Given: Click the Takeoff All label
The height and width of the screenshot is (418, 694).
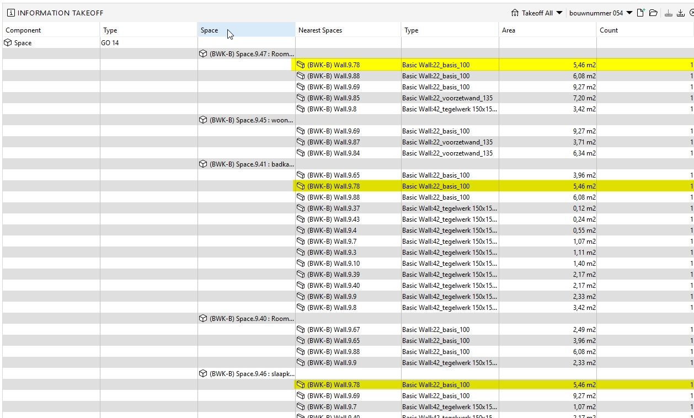Looking at the screenshot, I should click(537, 13).
